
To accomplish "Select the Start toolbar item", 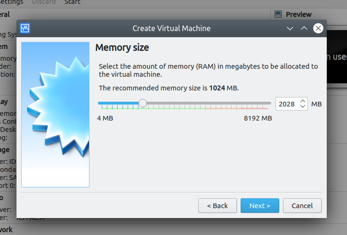I will [x=72, y=2].
